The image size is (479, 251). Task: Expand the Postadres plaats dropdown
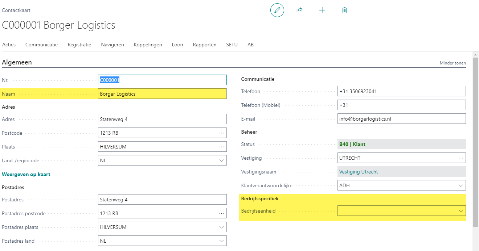(221, 227)
